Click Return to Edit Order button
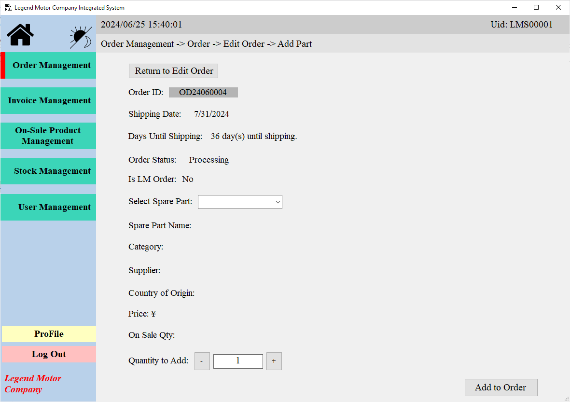Screen dimensions: 570x402 pos(174,71)
